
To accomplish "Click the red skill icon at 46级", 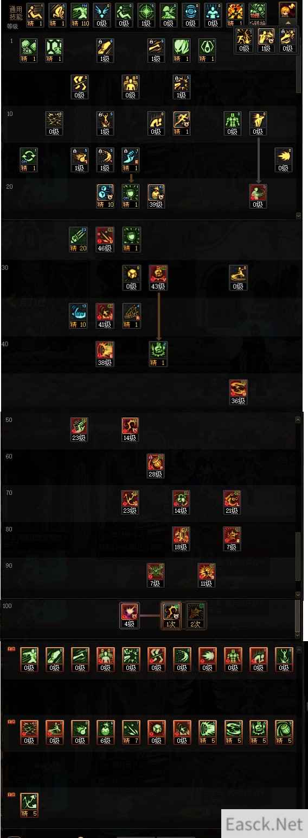I will coord(105,239).
